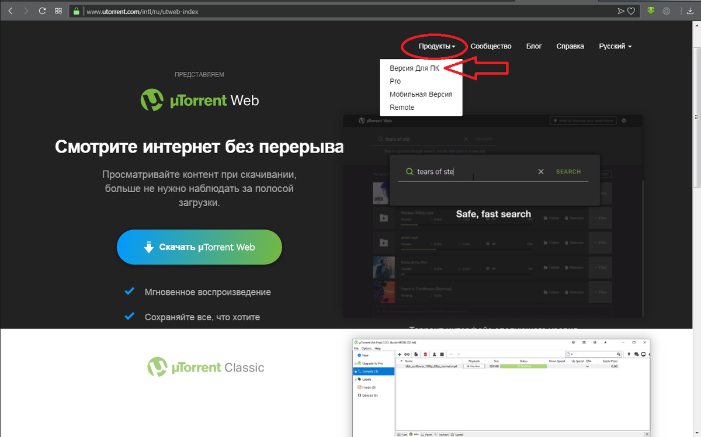This screenshot has height=437, width=701.
Task: Sort by Status column header
Action: tap(523, 361)
